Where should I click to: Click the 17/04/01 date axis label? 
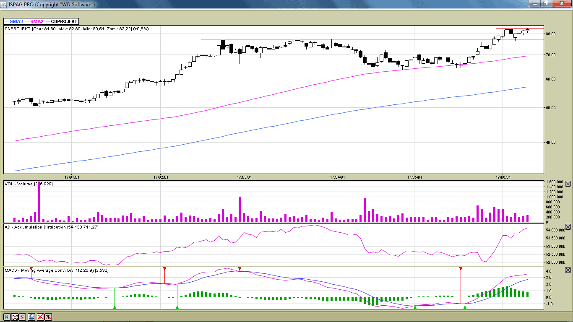(338, 177)
